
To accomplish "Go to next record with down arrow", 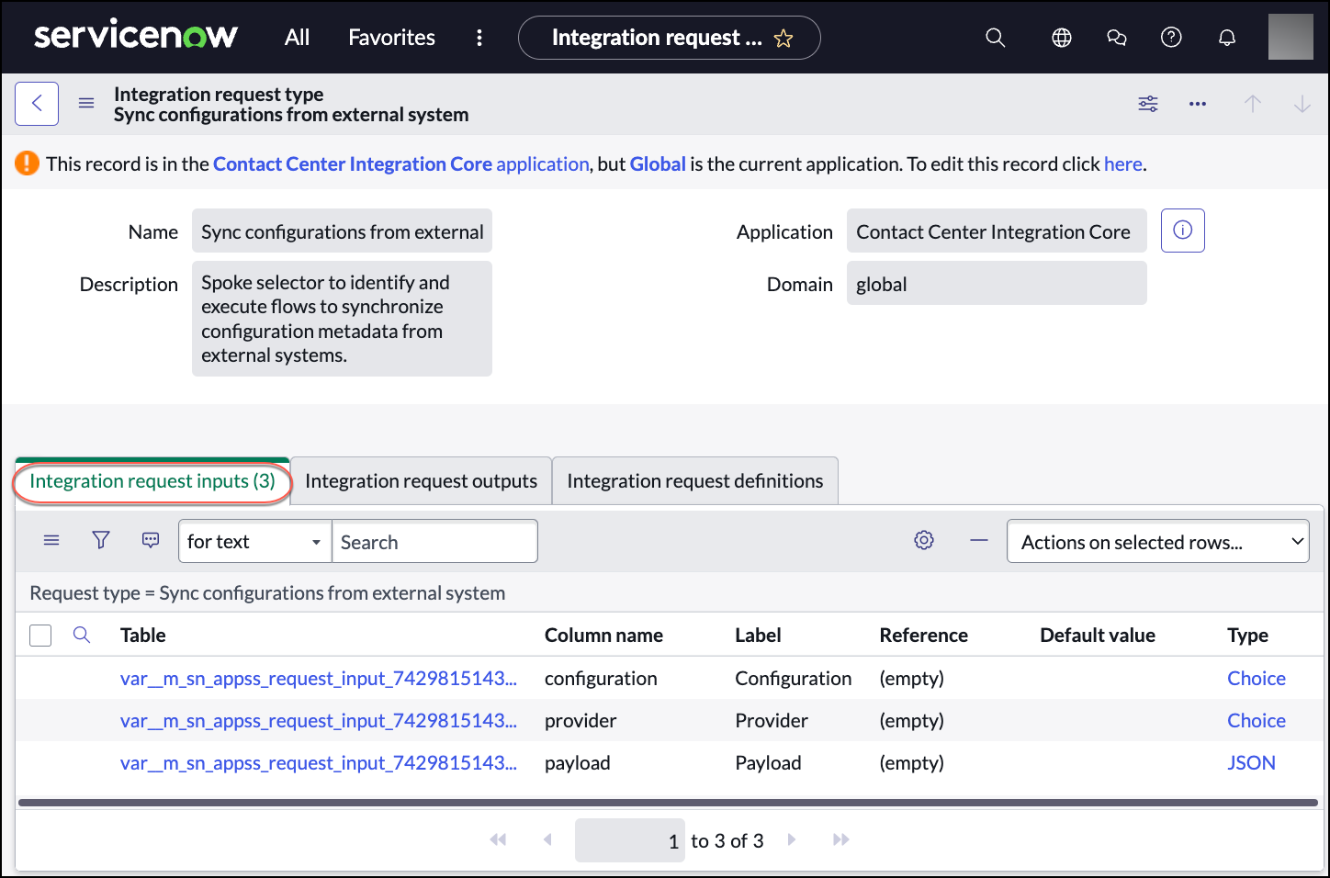I will pyautogui.click(x=1302, y=104).
